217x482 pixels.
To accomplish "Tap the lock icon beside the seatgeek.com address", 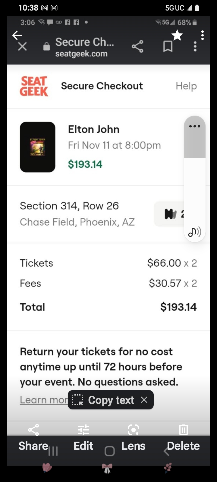I will pos(46,47).
